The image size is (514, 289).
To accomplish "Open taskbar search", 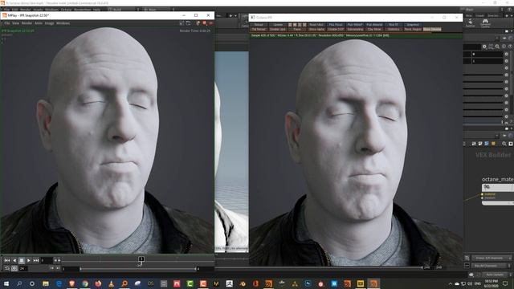I will pyautogui.click(x=19, y=283).
